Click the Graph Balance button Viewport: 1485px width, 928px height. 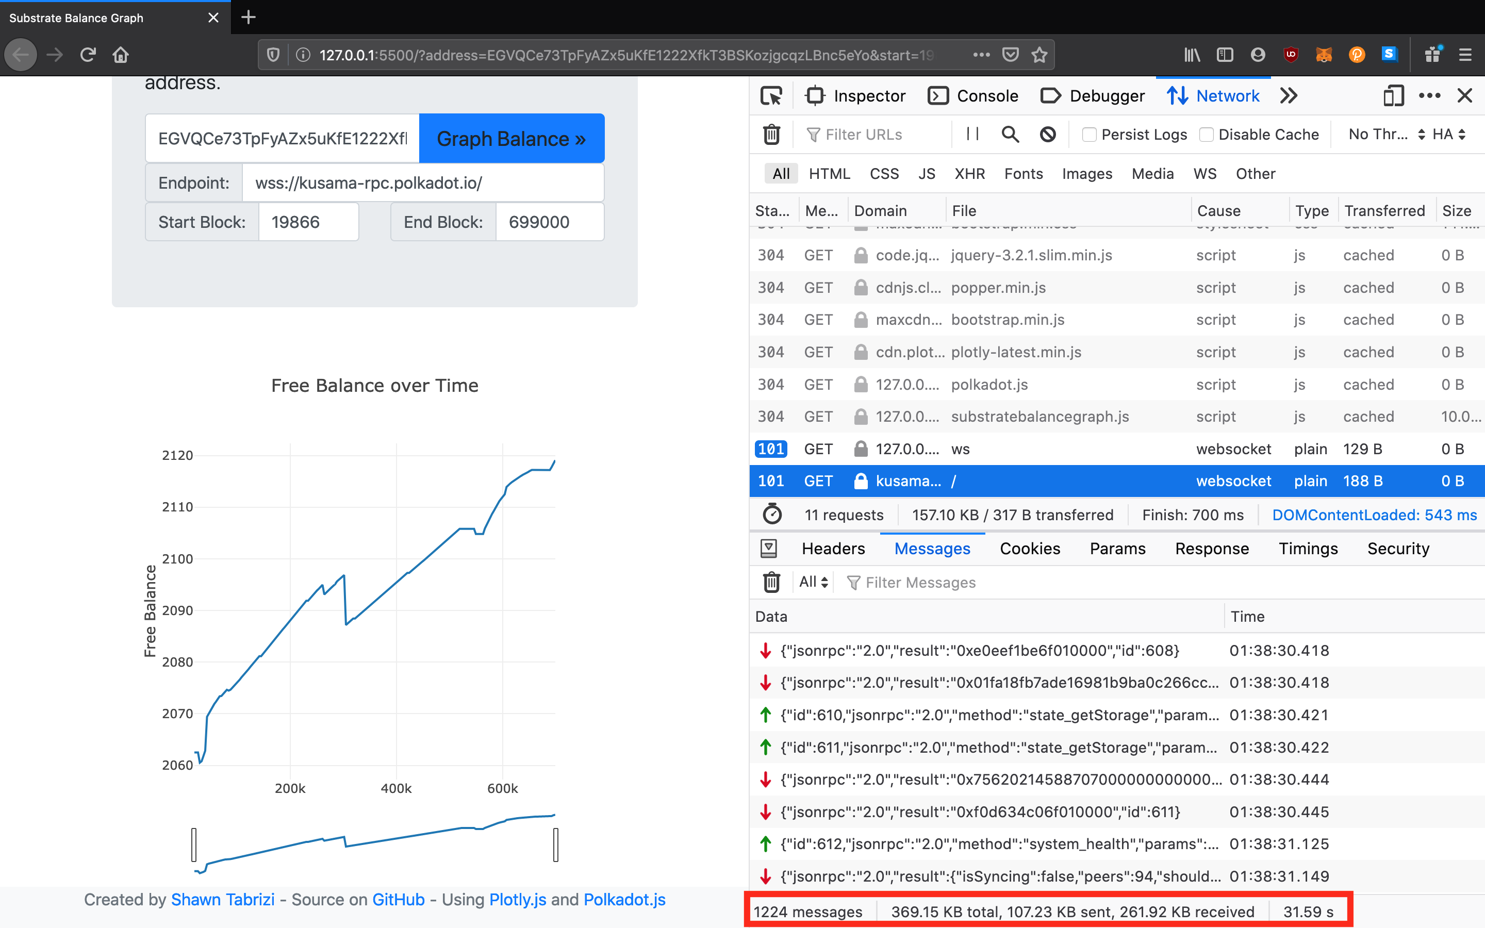coord(510,137)
